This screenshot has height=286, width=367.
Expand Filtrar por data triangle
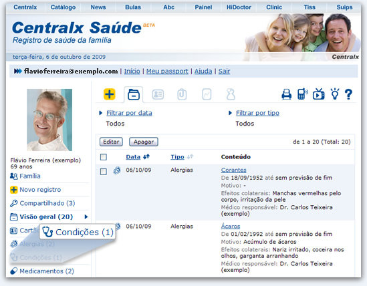(x=101, y=113)
